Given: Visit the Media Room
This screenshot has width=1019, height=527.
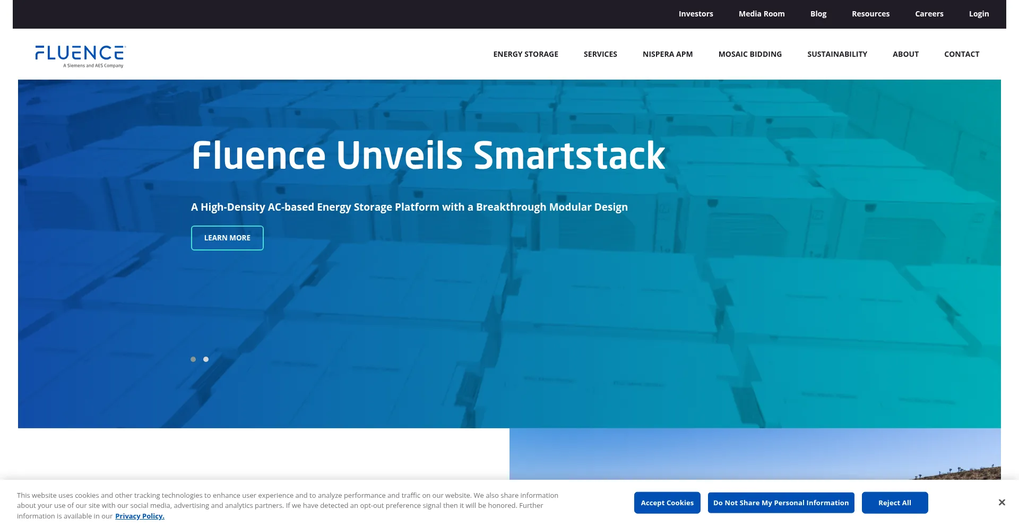Looking at the screenshot, I should tap(762, 14).
